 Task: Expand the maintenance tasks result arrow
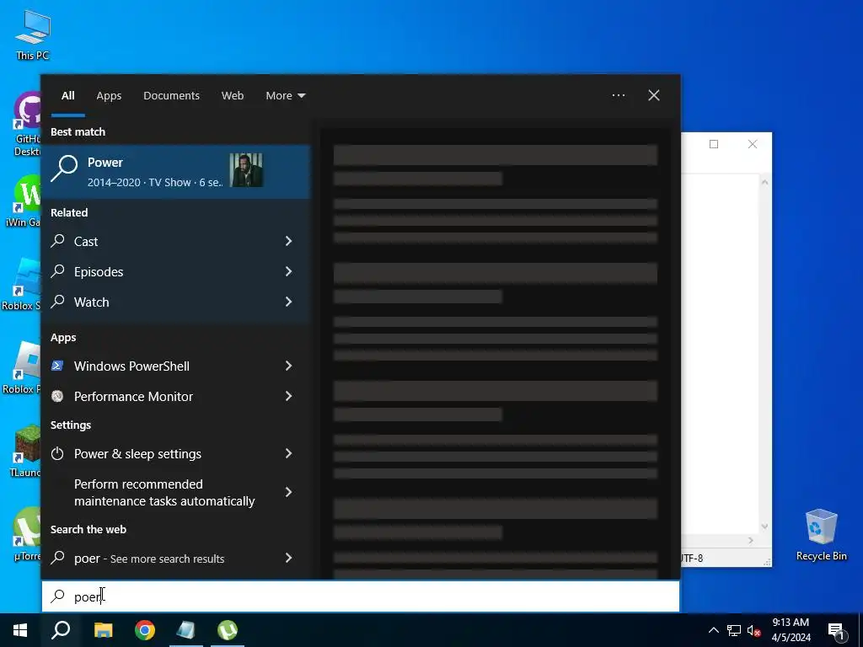pos(288,492)
